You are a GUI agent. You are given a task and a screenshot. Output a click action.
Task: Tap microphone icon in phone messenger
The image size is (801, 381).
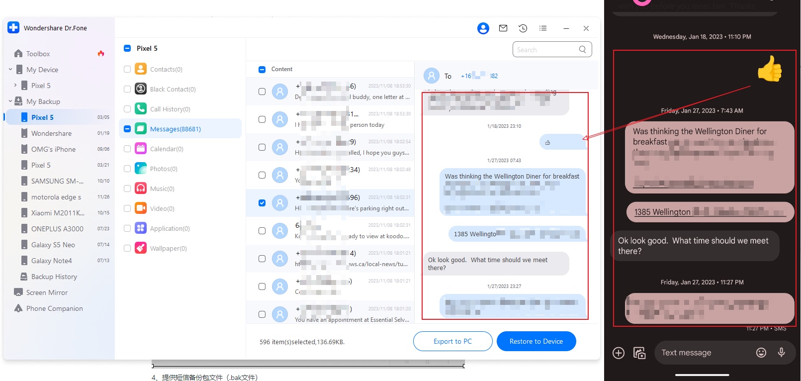pyautogui.click(x=782, y=353)
